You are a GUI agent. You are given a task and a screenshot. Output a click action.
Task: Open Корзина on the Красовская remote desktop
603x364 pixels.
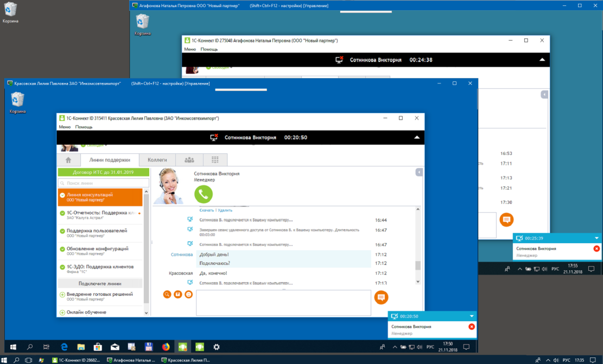click(x=17, y=103)
